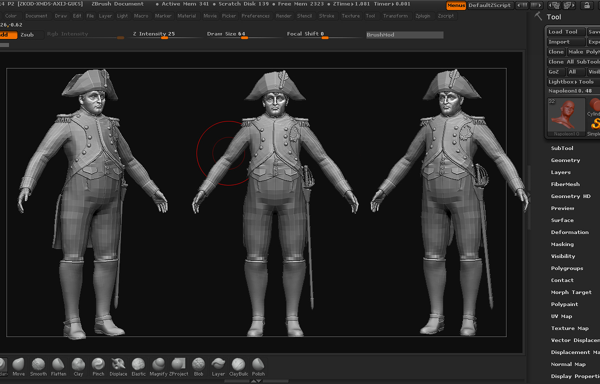
Task: Expand the Polypaint section
Action: click(564, 304)
